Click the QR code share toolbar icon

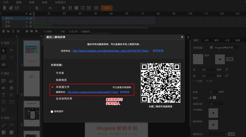coord(89,8)
